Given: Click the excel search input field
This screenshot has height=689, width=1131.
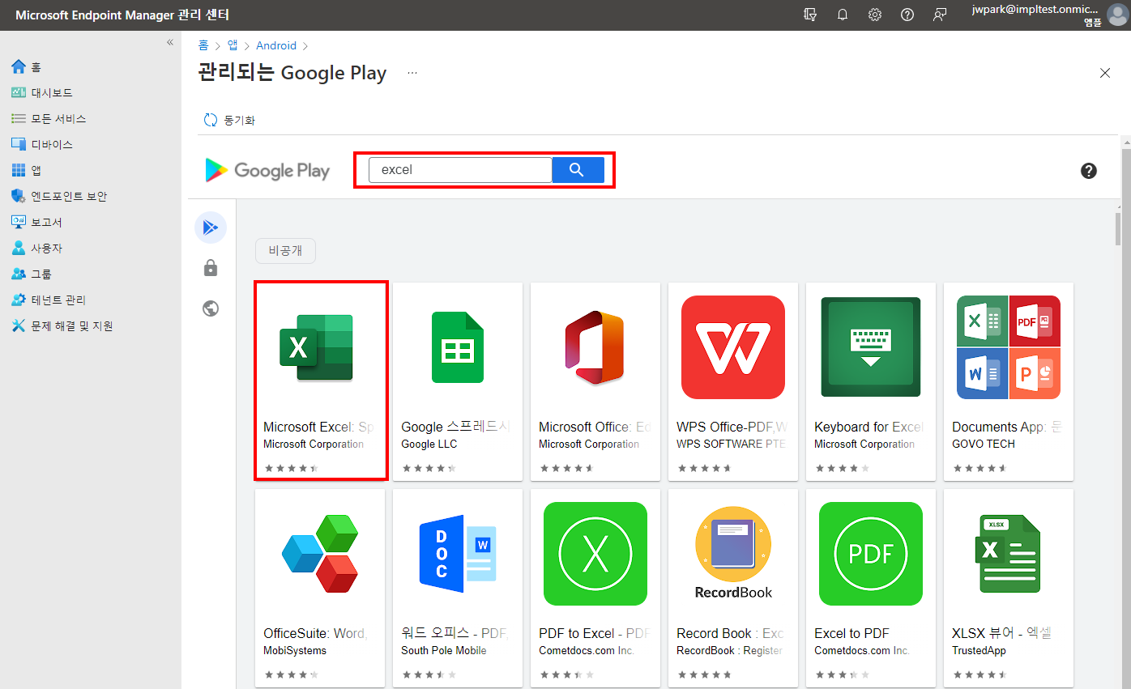Looking at the screenshot, I should click(x=460, y=170).
